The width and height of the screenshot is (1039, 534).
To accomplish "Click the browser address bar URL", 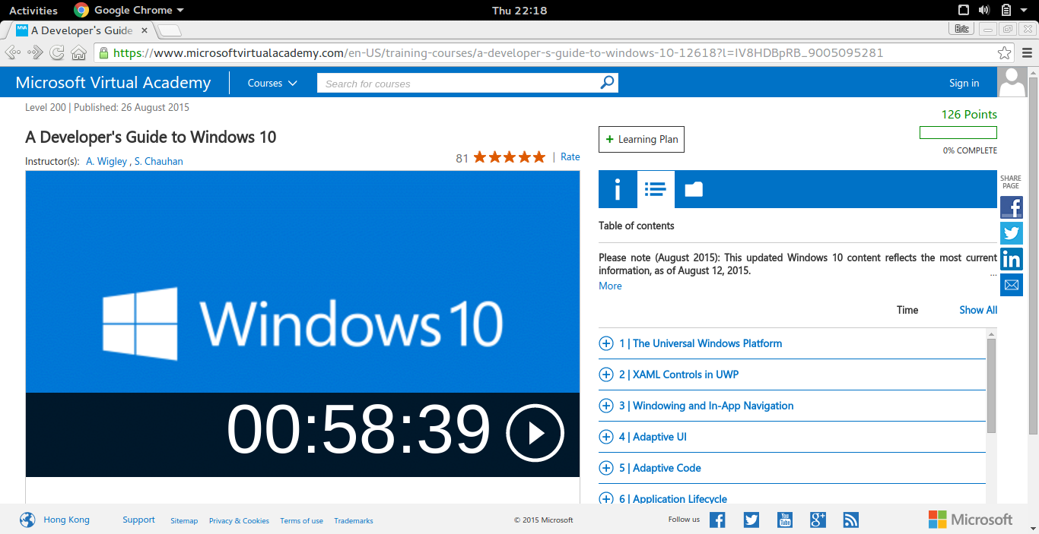I will (x=498, y=53).
